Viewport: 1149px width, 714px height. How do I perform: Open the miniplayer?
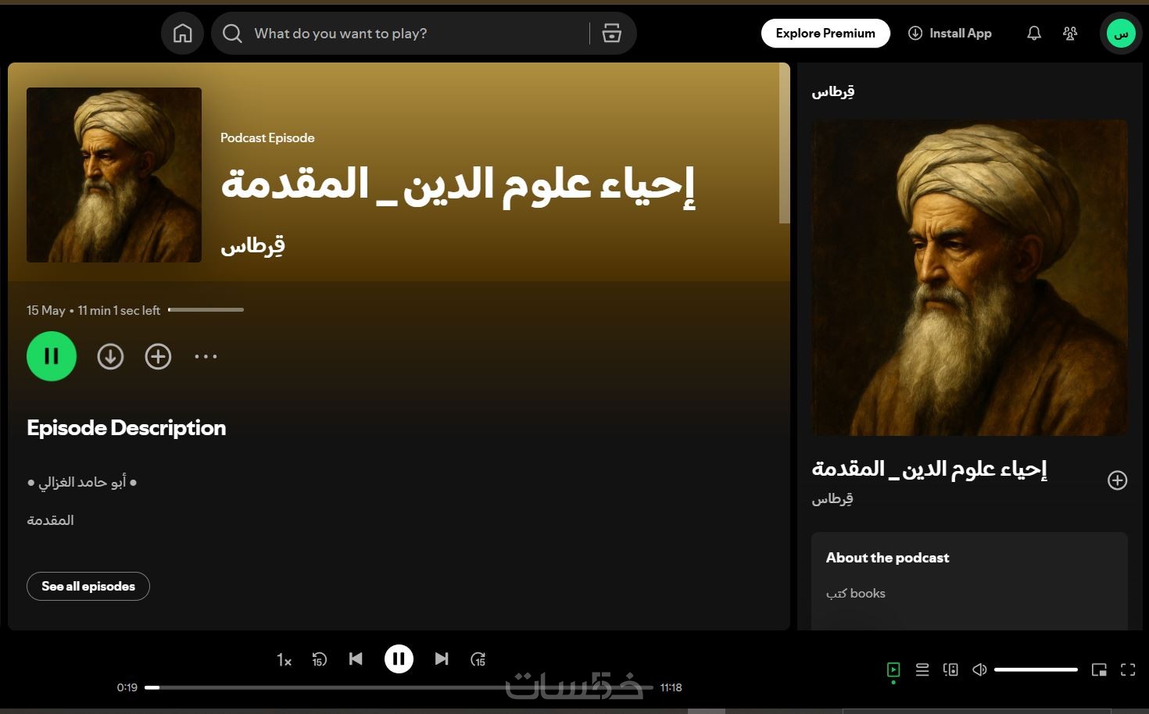click(1099, 669)
